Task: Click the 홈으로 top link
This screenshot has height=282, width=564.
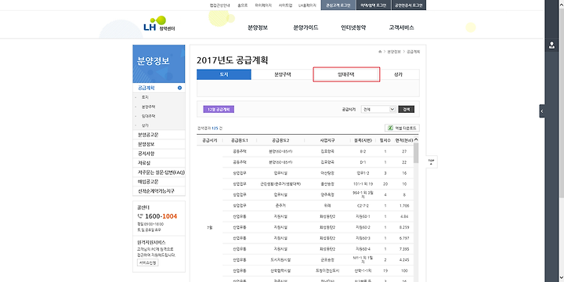Action: click(x=242, y=5)
